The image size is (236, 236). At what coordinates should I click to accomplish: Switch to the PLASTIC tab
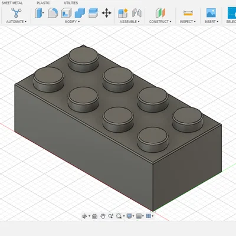point(43,3)
